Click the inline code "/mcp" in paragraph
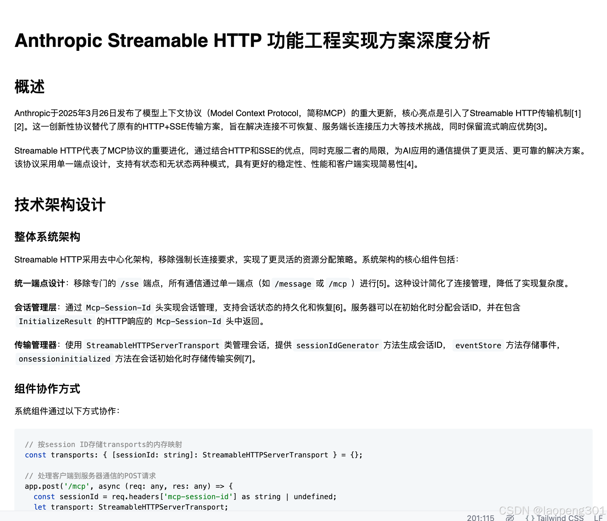Screen dimensions: 607x521 [x=338, y=284]
